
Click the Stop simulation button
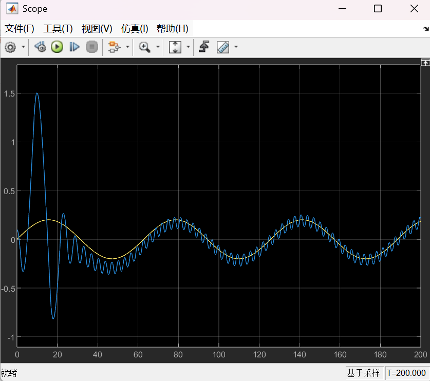pyautogui.click(x=91, y=47)
